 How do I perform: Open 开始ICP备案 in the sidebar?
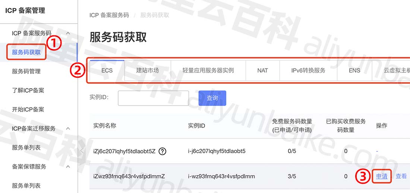28,109
